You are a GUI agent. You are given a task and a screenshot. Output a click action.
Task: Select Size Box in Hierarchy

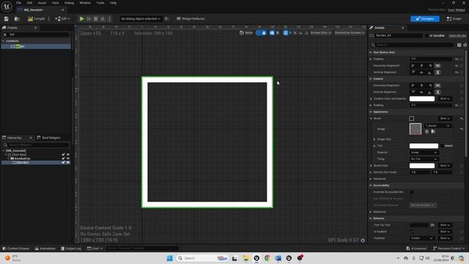click(19, 155)
